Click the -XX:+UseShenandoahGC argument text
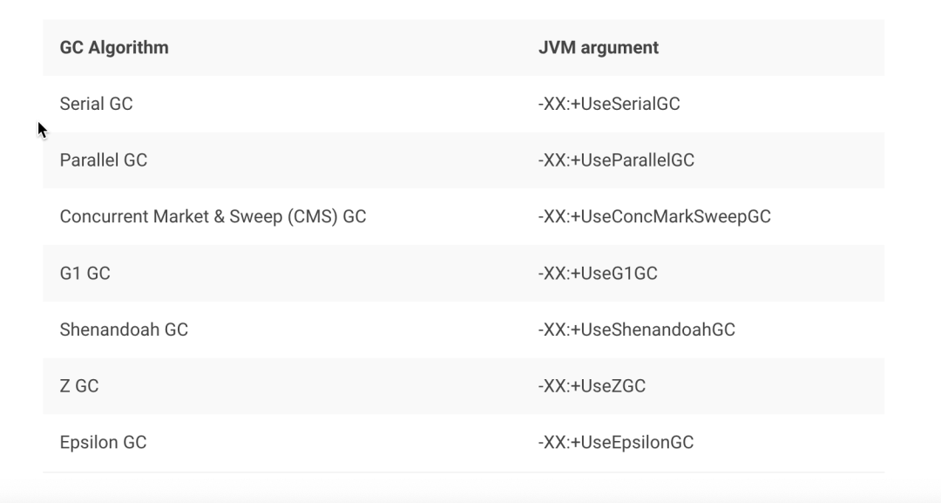The height and width of the screenshot is (503, 941). (636, 330)
